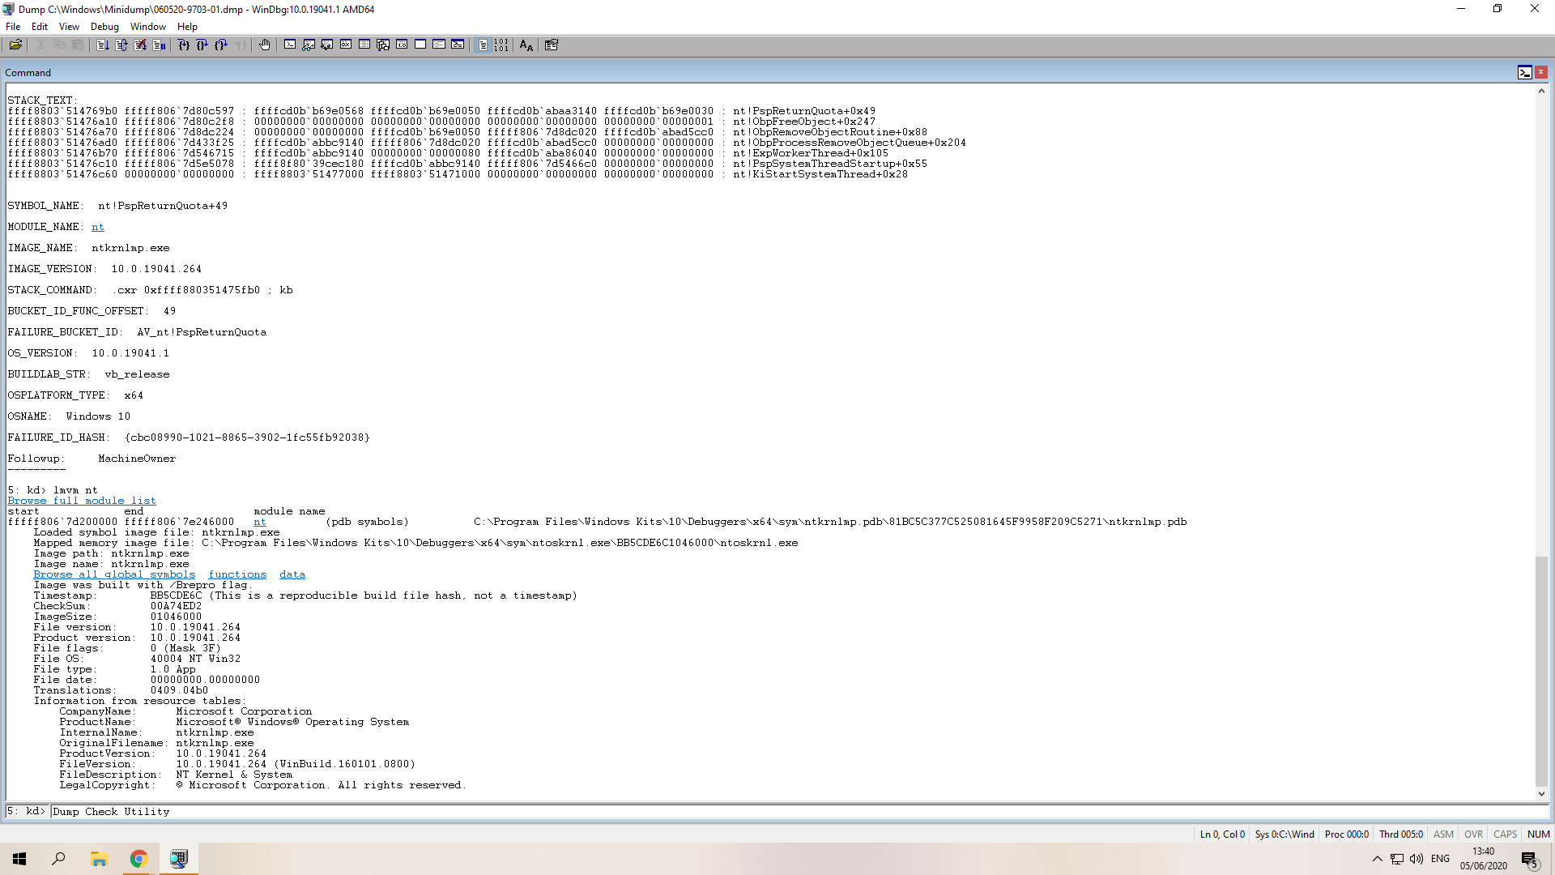Click the ASM status bar indicator
The image size is (1555, 875).
pos(1443,834)
